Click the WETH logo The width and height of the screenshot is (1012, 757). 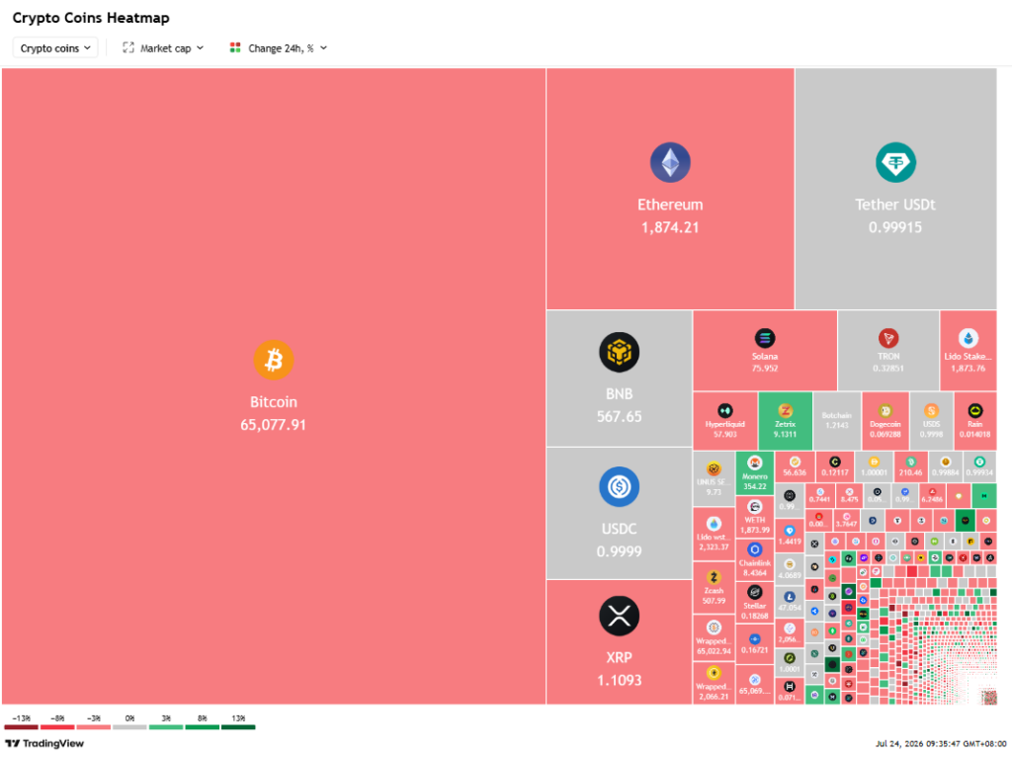pos(754,507)
